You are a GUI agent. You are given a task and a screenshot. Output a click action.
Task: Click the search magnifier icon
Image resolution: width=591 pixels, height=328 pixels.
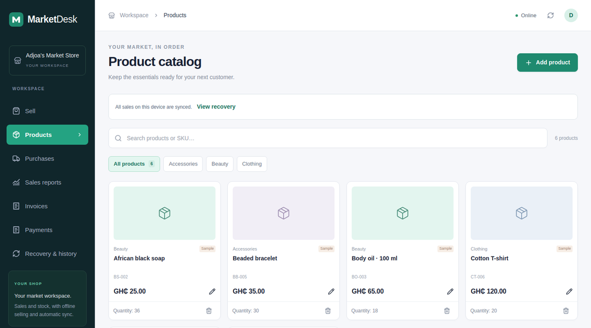(118, 138)
